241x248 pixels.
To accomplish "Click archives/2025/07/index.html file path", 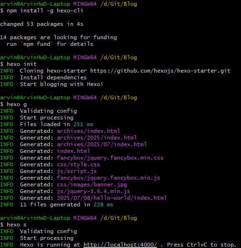I will pos(102,144).
